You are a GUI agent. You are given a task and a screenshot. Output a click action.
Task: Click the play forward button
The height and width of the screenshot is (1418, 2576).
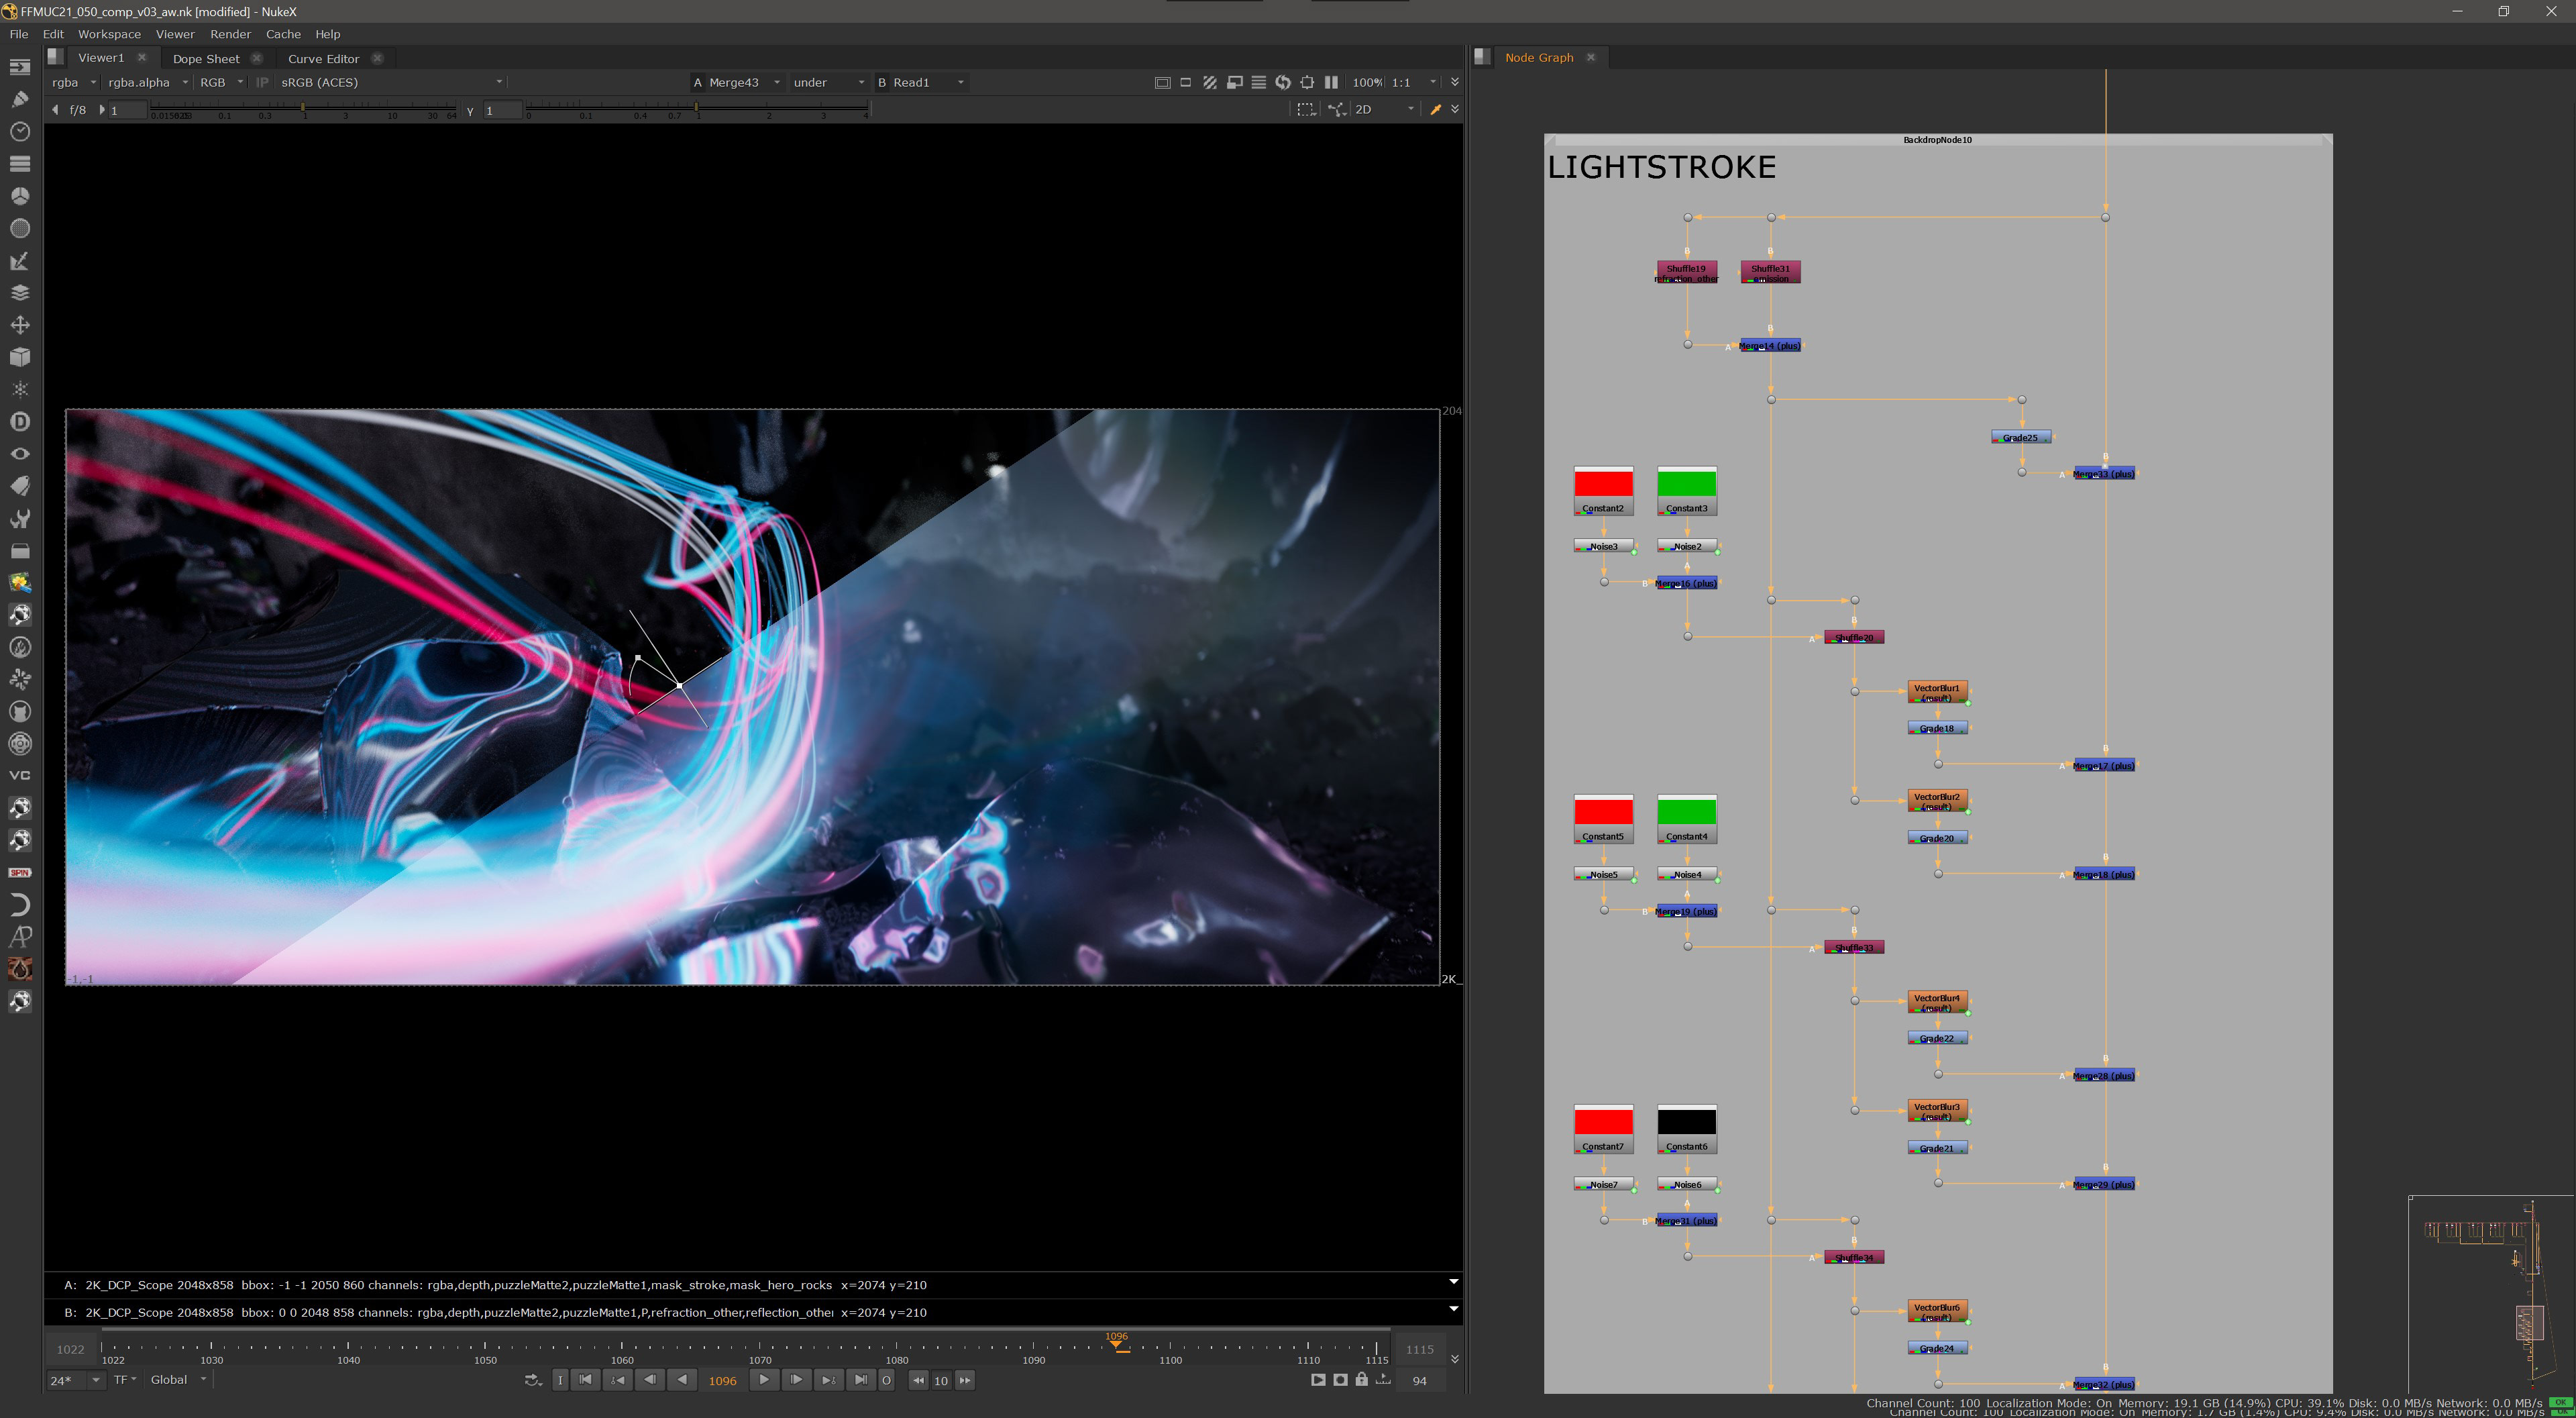pos(764,1380)
